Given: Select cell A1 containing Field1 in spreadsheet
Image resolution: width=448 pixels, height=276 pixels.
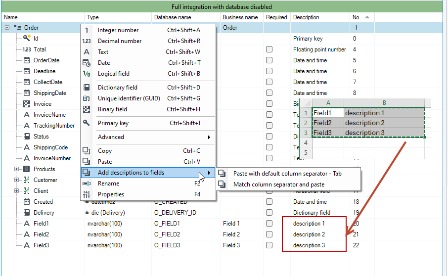Looking at the screenshot, I should pos(328,113).
